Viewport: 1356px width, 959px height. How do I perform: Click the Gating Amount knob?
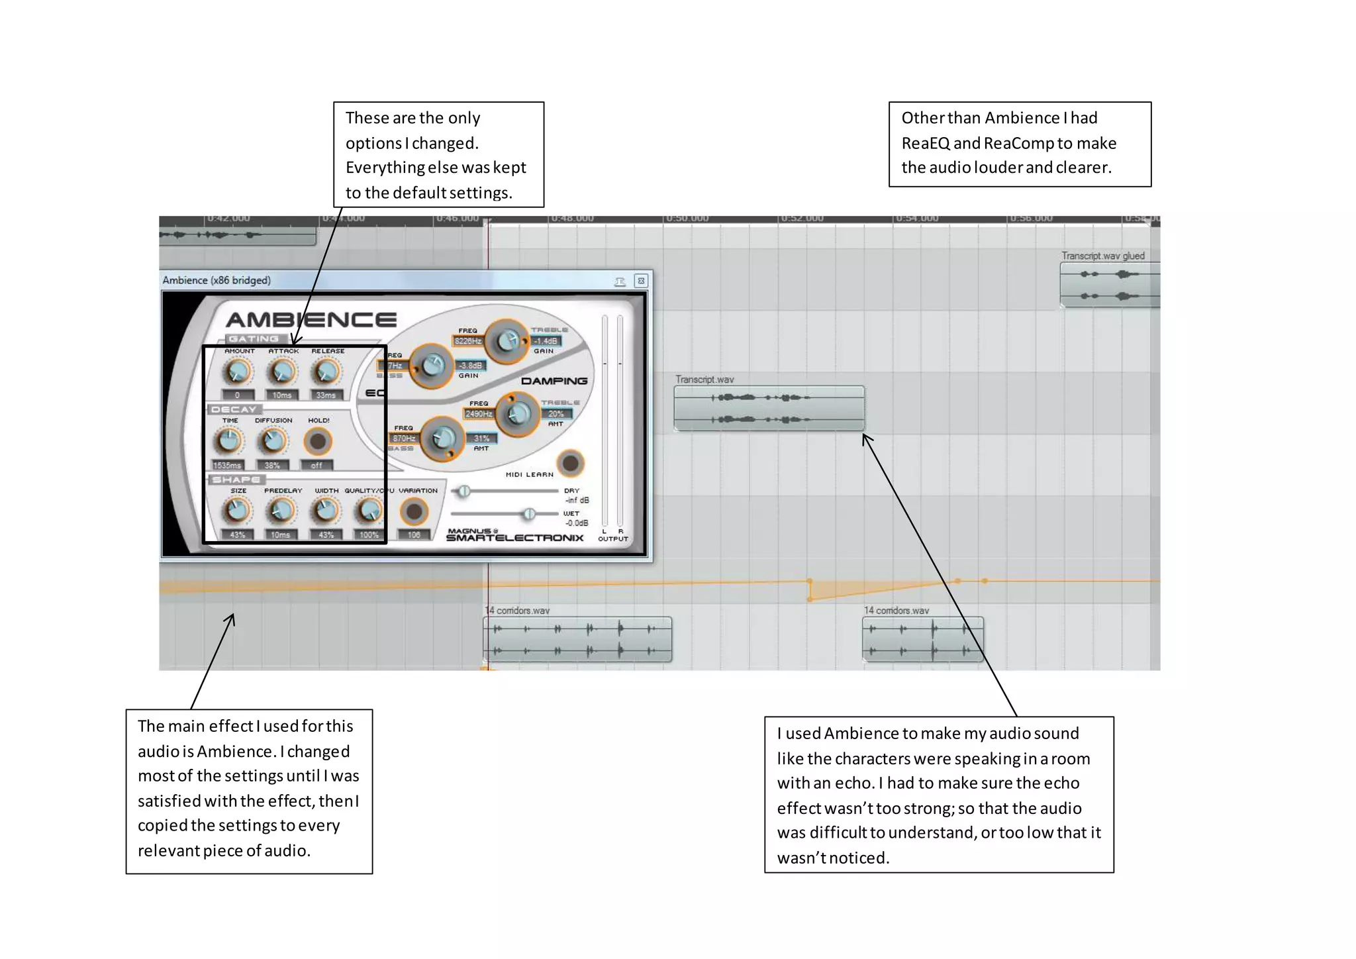pos(238,372)
